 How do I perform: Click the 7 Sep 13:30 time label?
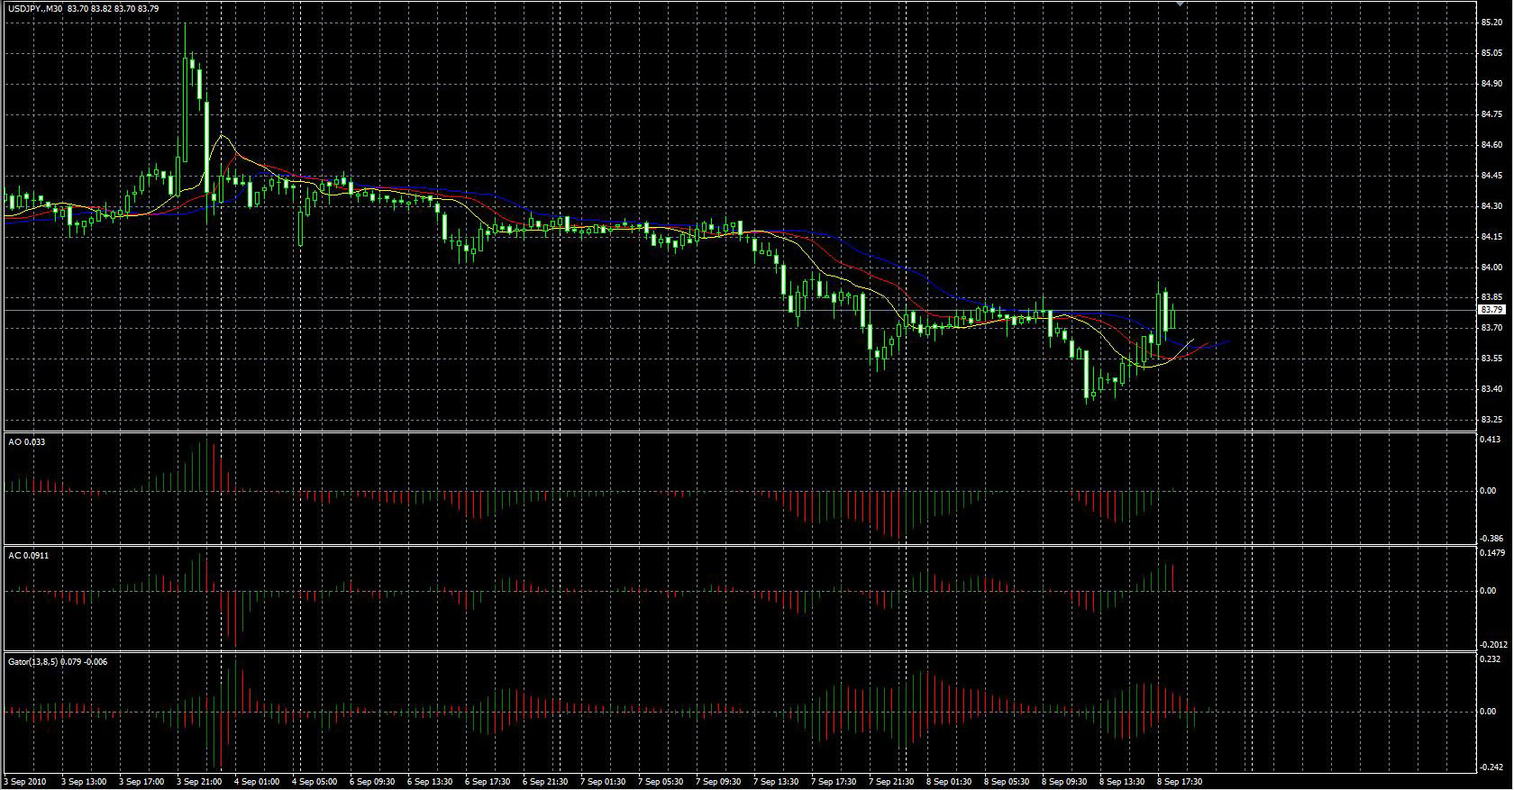click(775, 782)
